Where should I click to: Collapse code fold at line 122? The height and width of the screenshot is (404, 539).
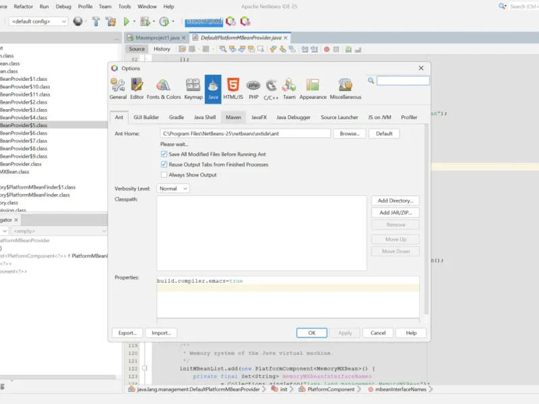tap(145, 368)
